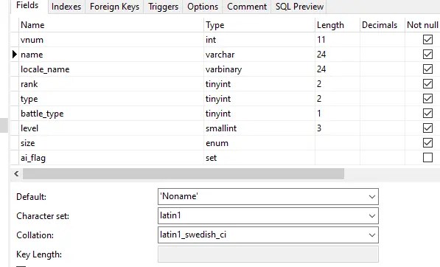This screenshot has height=267, width=440.
Task: Expand the Character set dropdown
Action: click(371, 216)
